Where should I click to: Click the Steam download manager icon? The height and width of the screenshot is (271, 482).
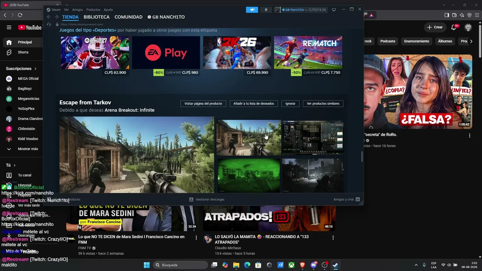191,199
